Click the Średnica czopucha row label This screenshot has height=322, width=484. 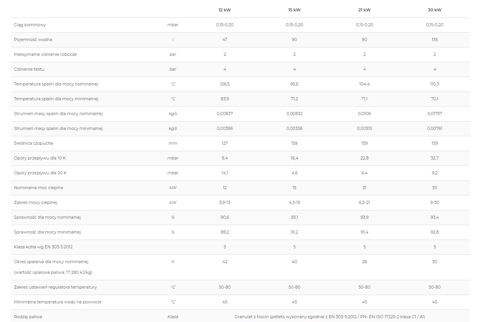tap(33, 143)
